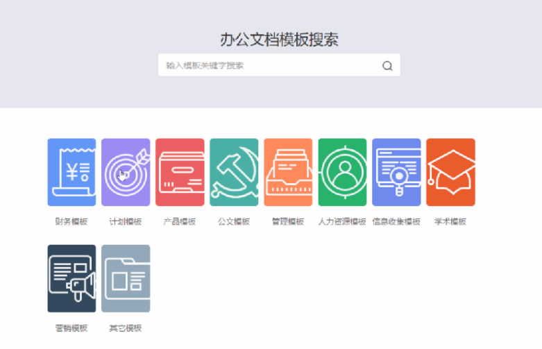Screen dimensions: 542x349
Task: Click the 计划模板 text label
Action: tap(126, 221)
